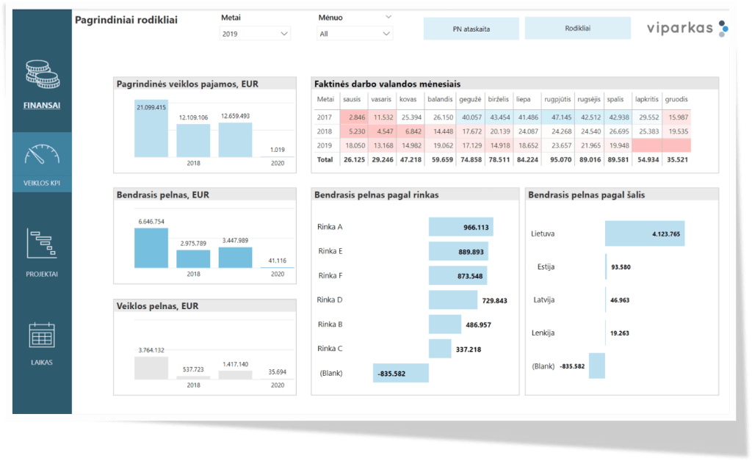This screenshot has height=461, width=752.
Task: Click the Lietuva bar in country chart
Action: tap(644, 233)
